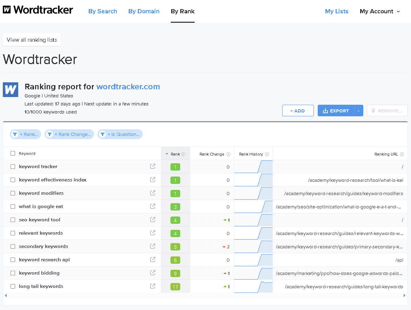
Task: Click the REMOVE button
Action: point(387,111)
